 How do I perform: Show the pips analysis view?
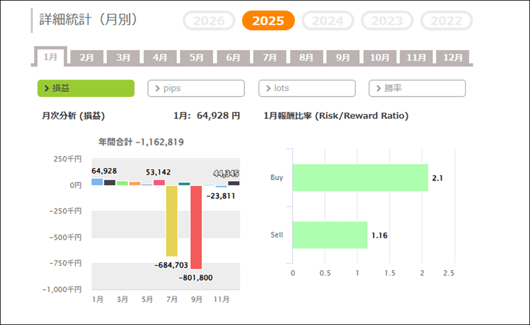coord(196,88)
